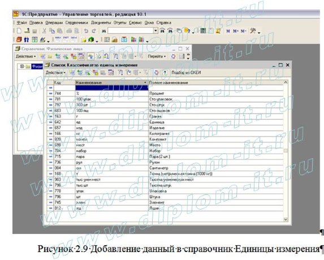Select the row 715 Пара (2 шт.)

[x=165, y=157]
